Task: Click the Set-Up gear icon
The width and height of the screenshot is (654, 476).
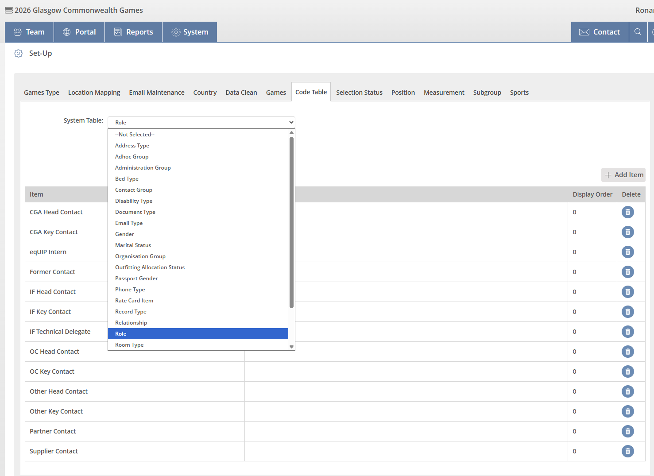Action: coord(18,53)
